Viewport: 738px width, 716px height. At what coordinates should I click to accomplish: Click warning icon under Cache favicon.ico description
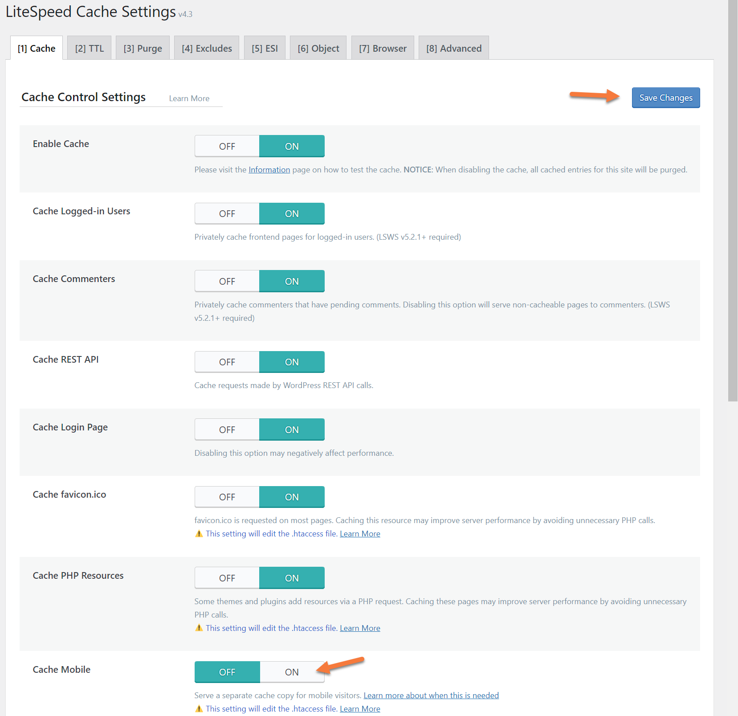(199, 534)
